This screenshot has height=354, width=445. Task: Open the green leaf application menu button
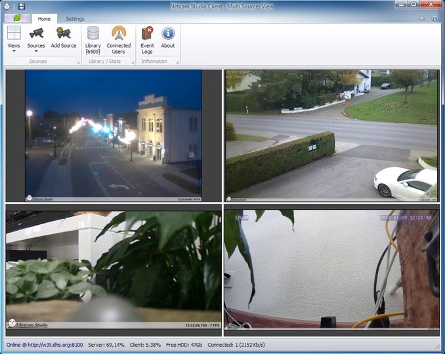click(17, 18)
